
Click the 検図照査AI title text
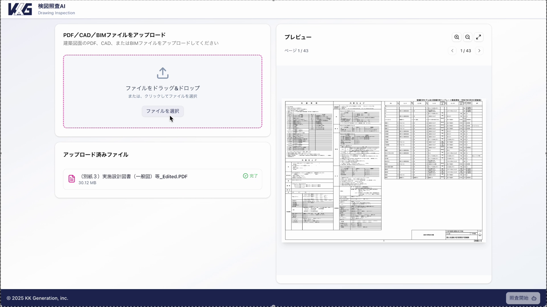click(52, 6)
